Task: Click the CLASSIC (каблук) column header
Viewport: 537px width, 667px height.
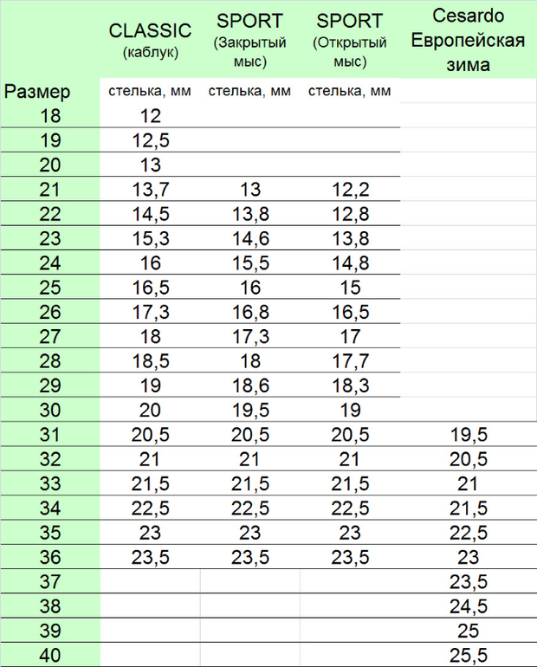Action: pyautogui.click(x=150, y=40)
